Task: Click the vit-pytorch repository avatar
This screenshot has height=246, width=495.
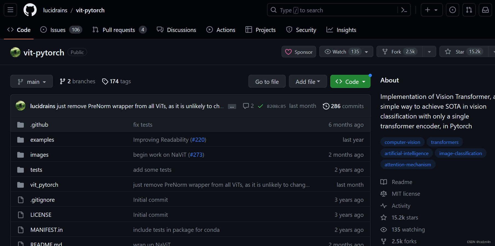Action: click(x=15, y=52)
